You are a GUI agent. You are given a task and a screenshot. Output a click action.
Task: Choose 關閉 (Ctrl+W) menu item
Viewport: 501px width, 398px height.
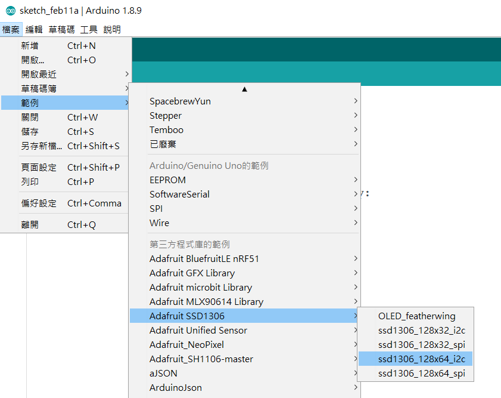(x=66, y=118)
